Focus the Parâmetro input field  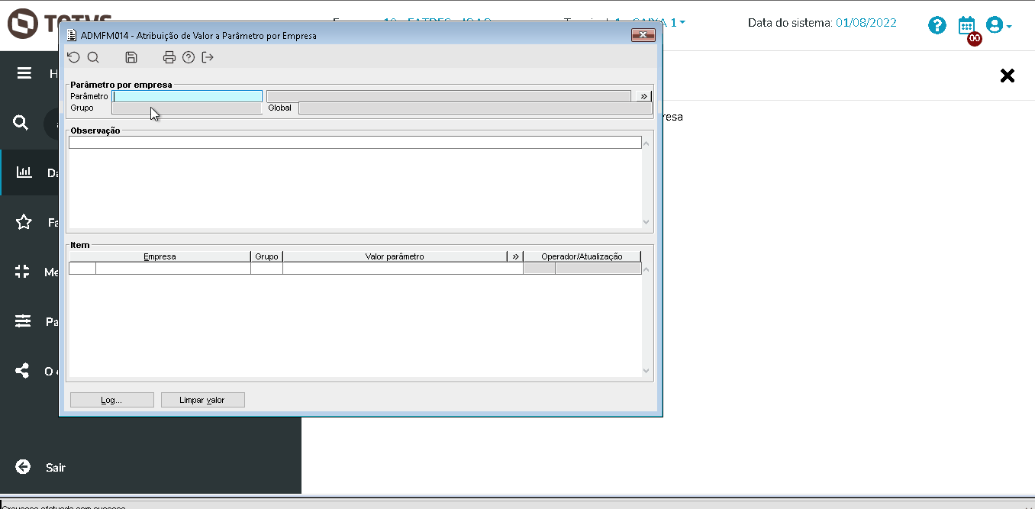coord(188,96)
